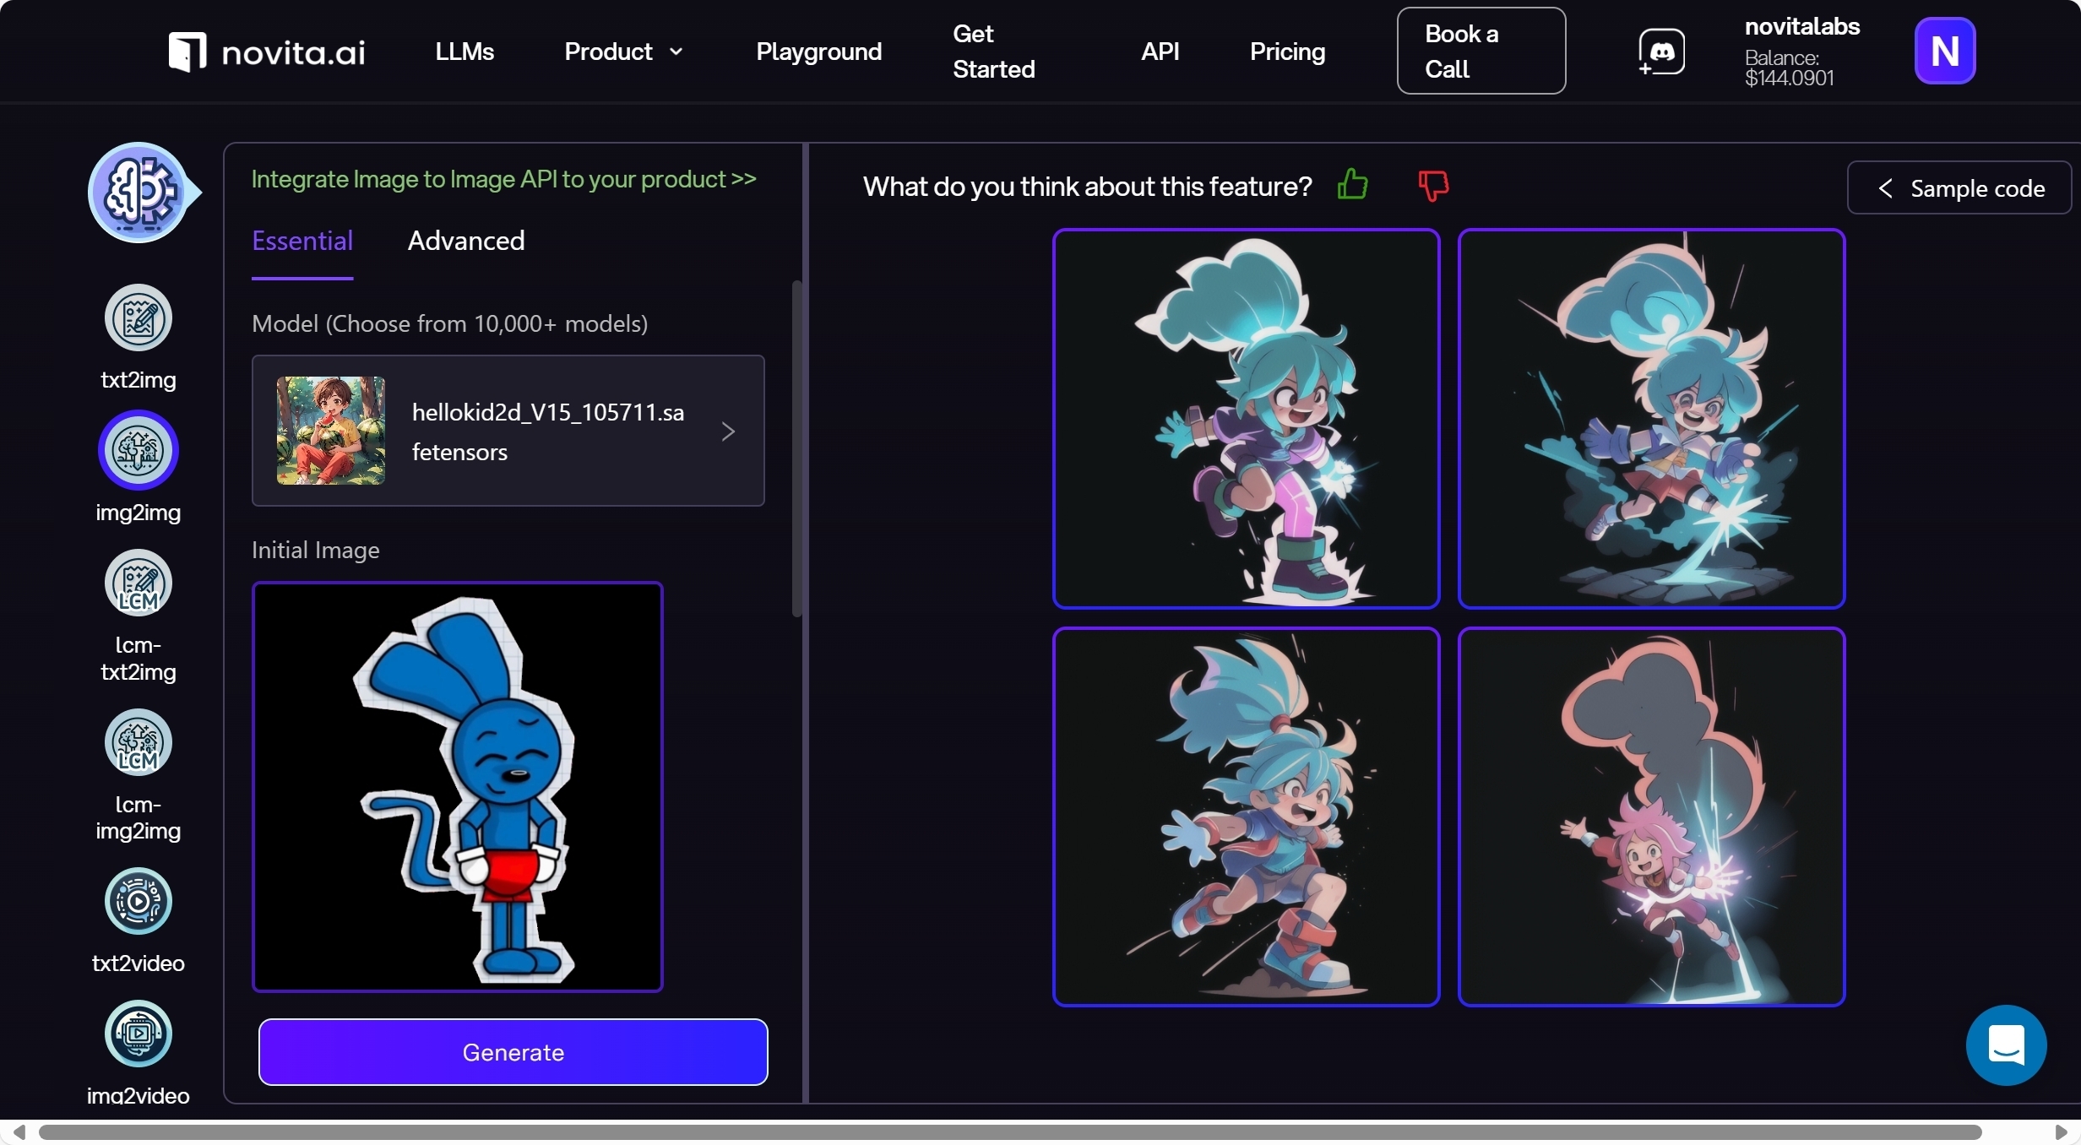Open the Playground menu item
This screenshot has width=2081, height=1145.
click(818, 52)
